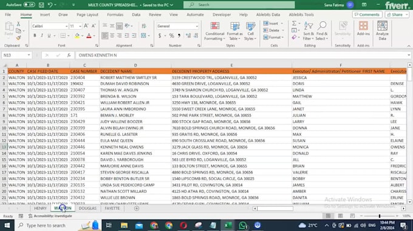Click Increase Decimal icon
This screenshot has height=231, width=413.
[x=188, y=36]
